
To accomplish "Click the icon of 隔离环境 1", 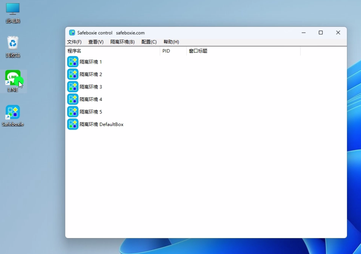I will (73, 62).
